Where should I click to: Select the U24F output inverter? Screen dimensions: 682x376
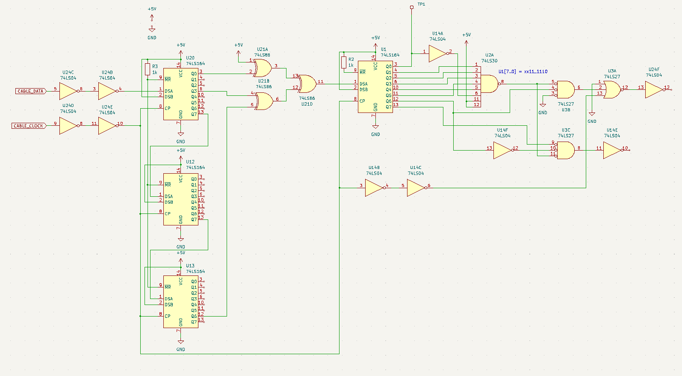tap(653, 90)
